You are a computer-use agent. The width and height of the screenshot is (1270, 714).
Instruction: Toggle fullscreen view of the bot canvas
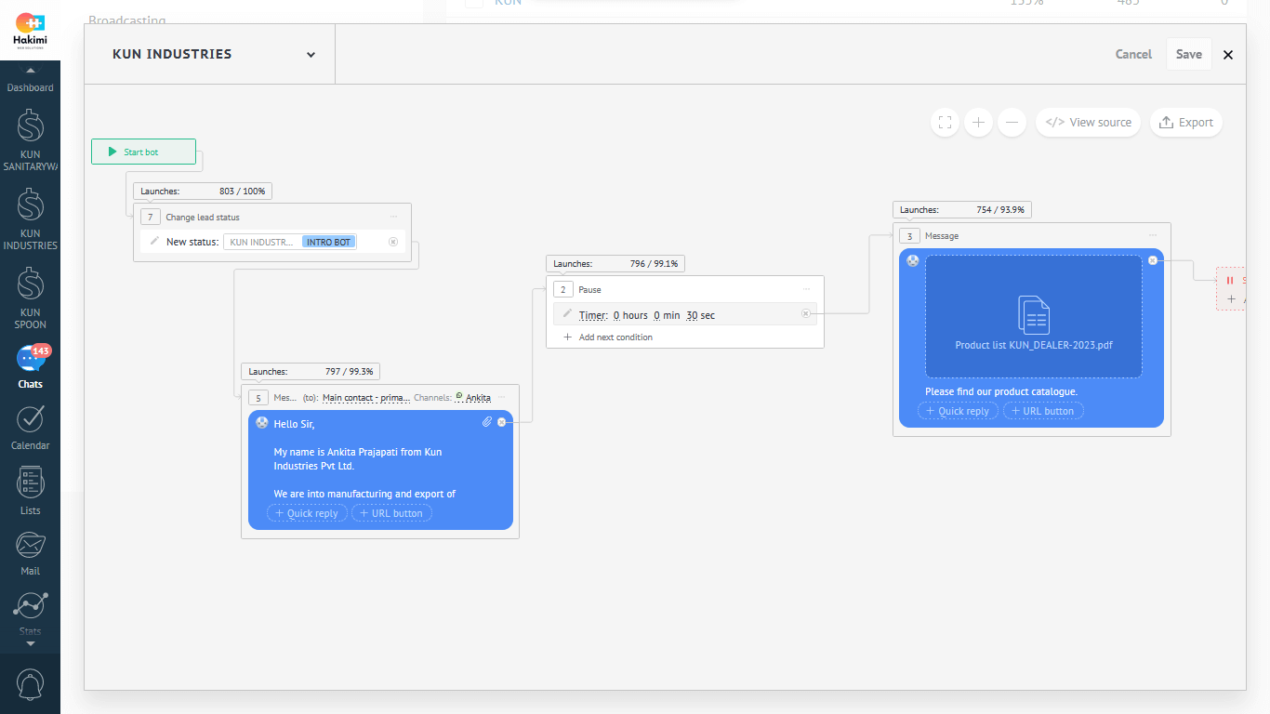tap(945, 123)
